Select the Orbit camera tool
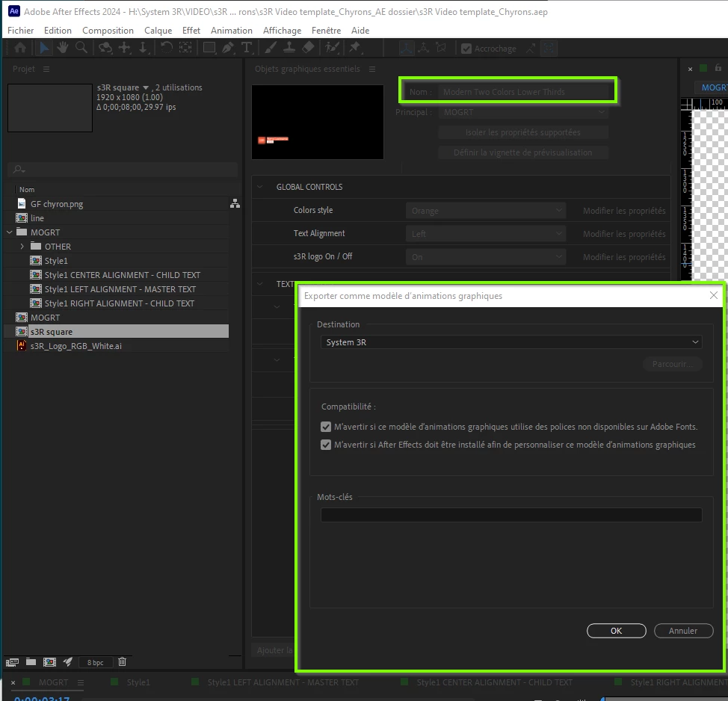 tap(105, 48)
